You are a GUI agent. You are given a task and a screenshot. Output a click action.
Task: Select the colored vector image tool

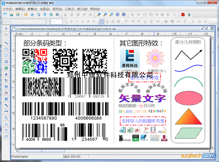coord(6,68)
